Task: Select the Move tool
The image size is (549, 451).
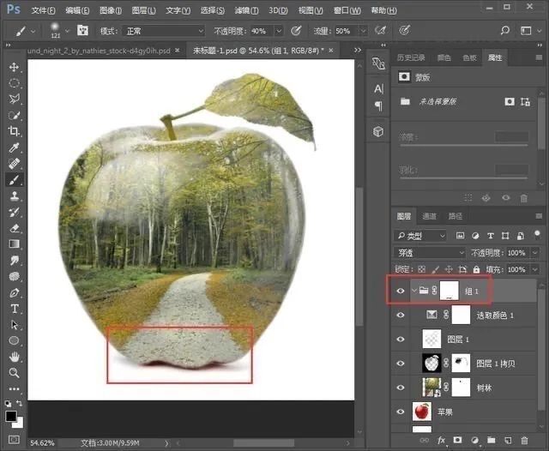Action: click(14, 67)
